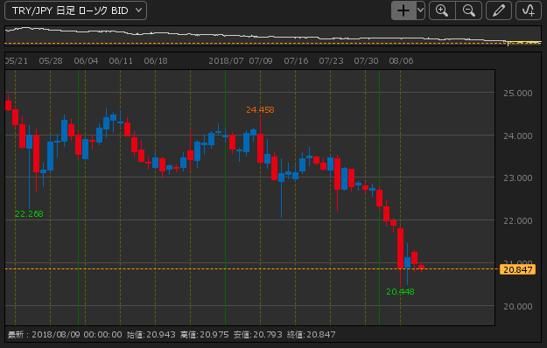This screenshot has height=348, width=547.
Task: Click the latest small red candlestick
Action: 422,268
